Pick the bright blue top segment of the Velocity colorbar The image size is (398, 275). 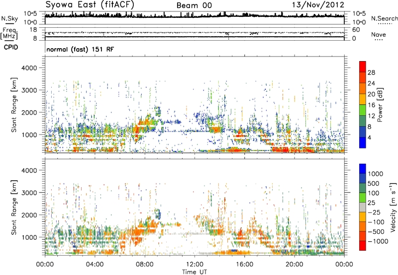tap(363, 169)
